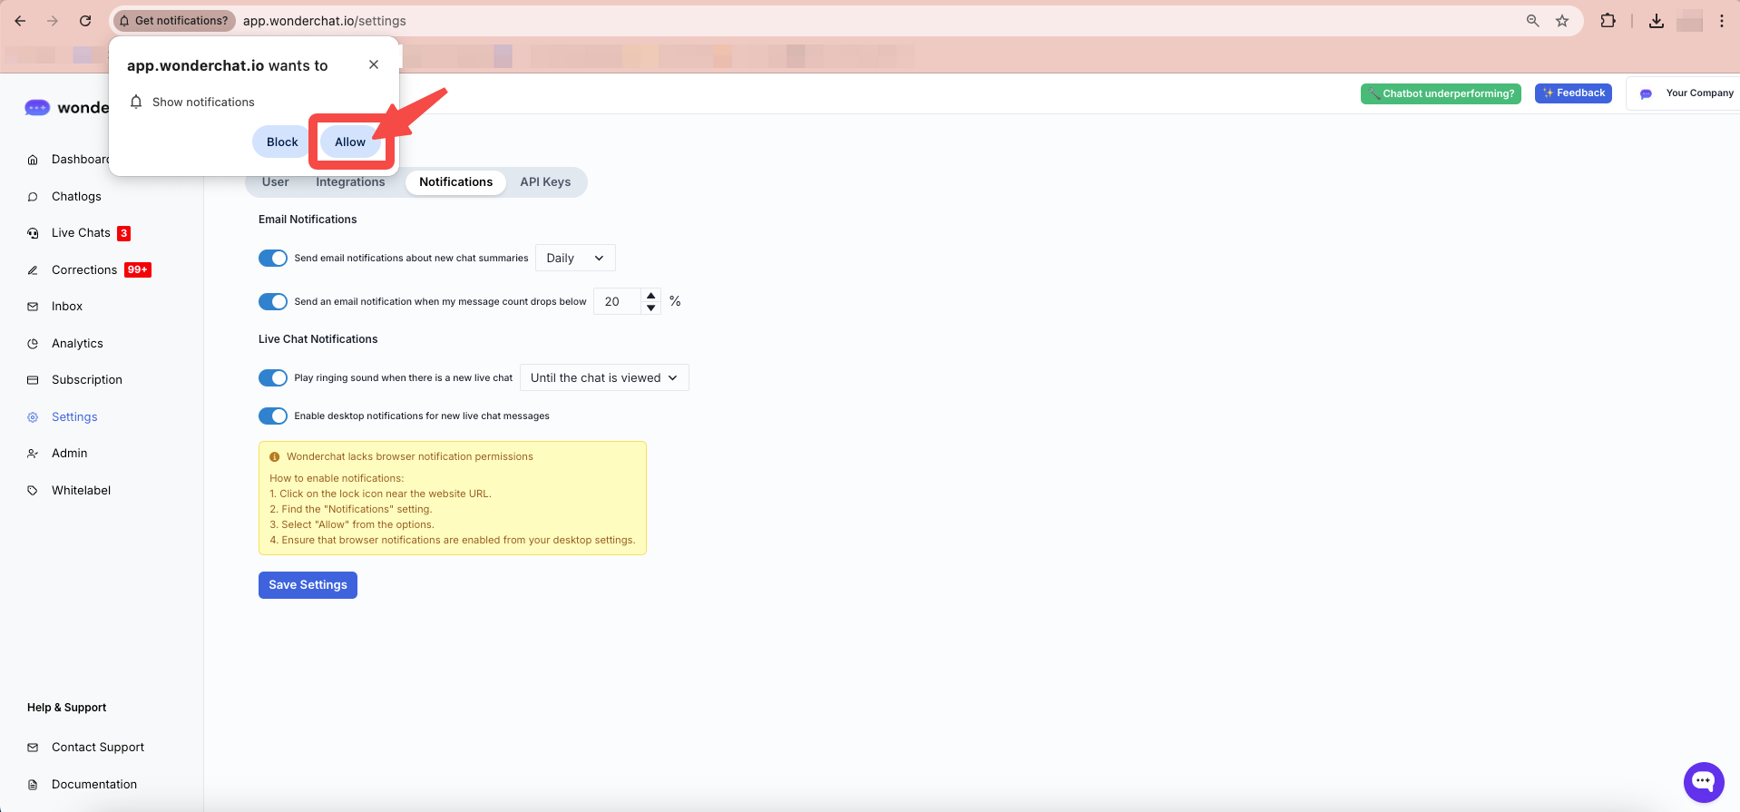Open the chat widget bubble icon
This screenshot has width=1740, height=812.
(1703, 781)
